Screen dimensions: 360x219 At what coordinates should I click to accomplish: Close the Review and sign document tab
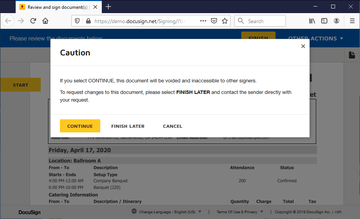click(x=95, y=7)
